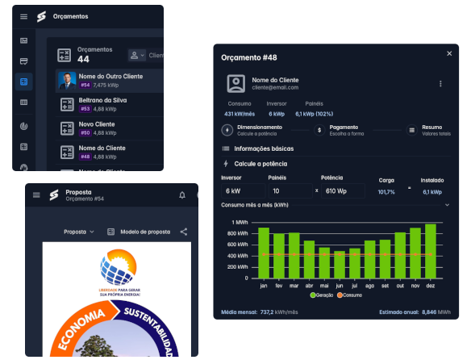
Task: Go to Dimensionamento step
Action: tap(252, 130)
